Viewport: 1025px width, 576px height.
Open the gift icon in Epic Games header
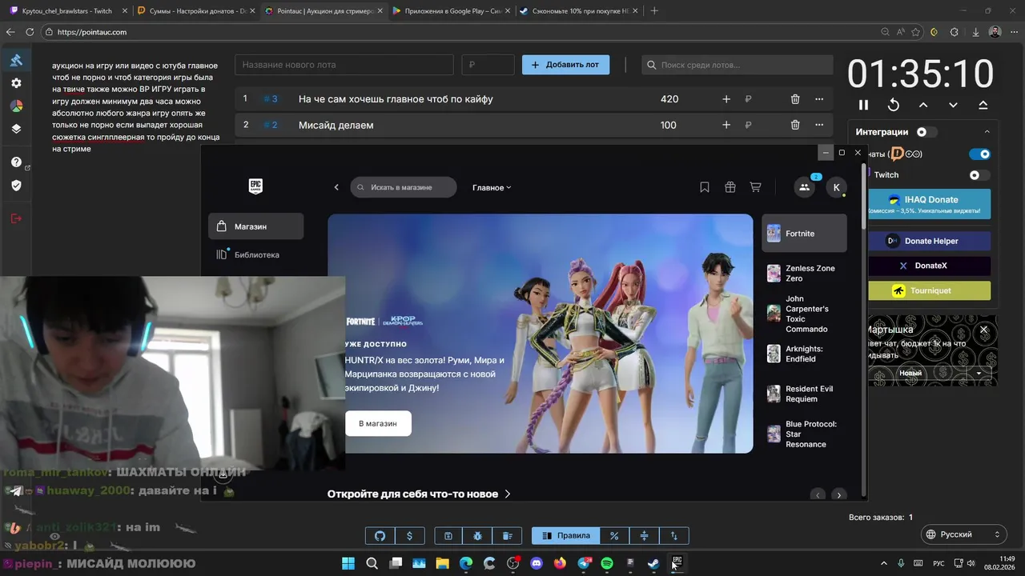pyautogui.click(x=730, y=187)
